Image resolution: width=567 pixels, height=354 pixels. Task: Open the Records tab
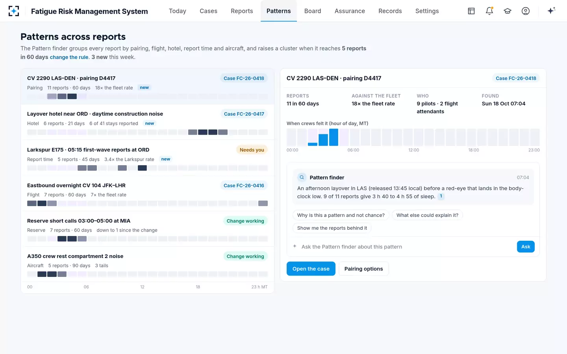point(390,11)
